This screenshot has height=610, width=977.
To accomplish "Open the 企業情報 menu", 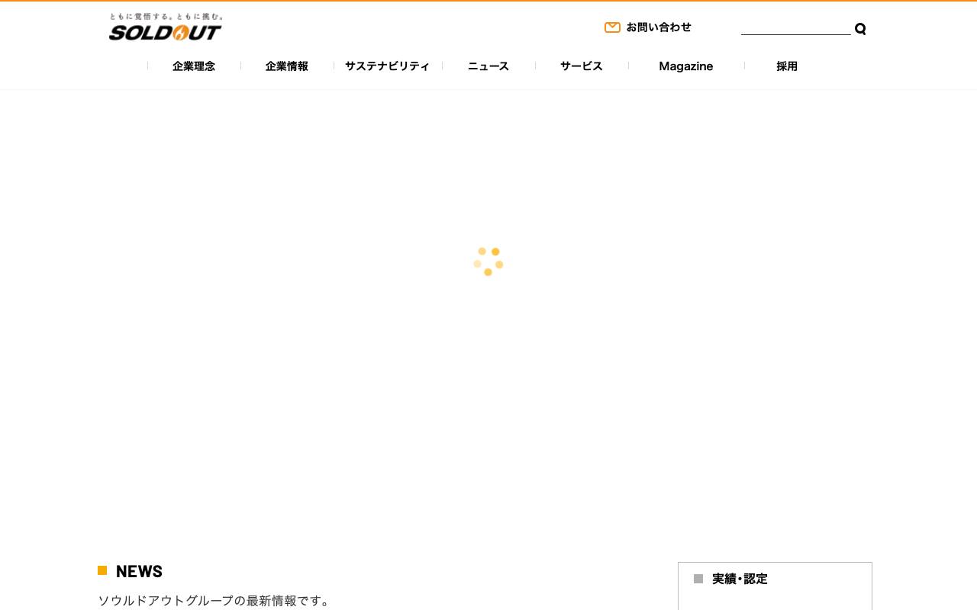I will (287, 66).
